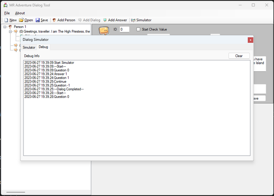Open the About menu
Screen dimensions: 274x196
pyautogui.click(x=20, y=13)
